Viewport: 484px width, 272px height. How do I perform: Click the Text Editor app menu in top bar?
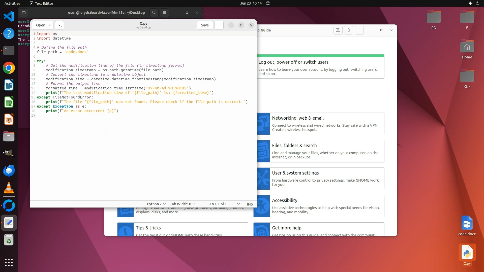click(x=42, y=3)
